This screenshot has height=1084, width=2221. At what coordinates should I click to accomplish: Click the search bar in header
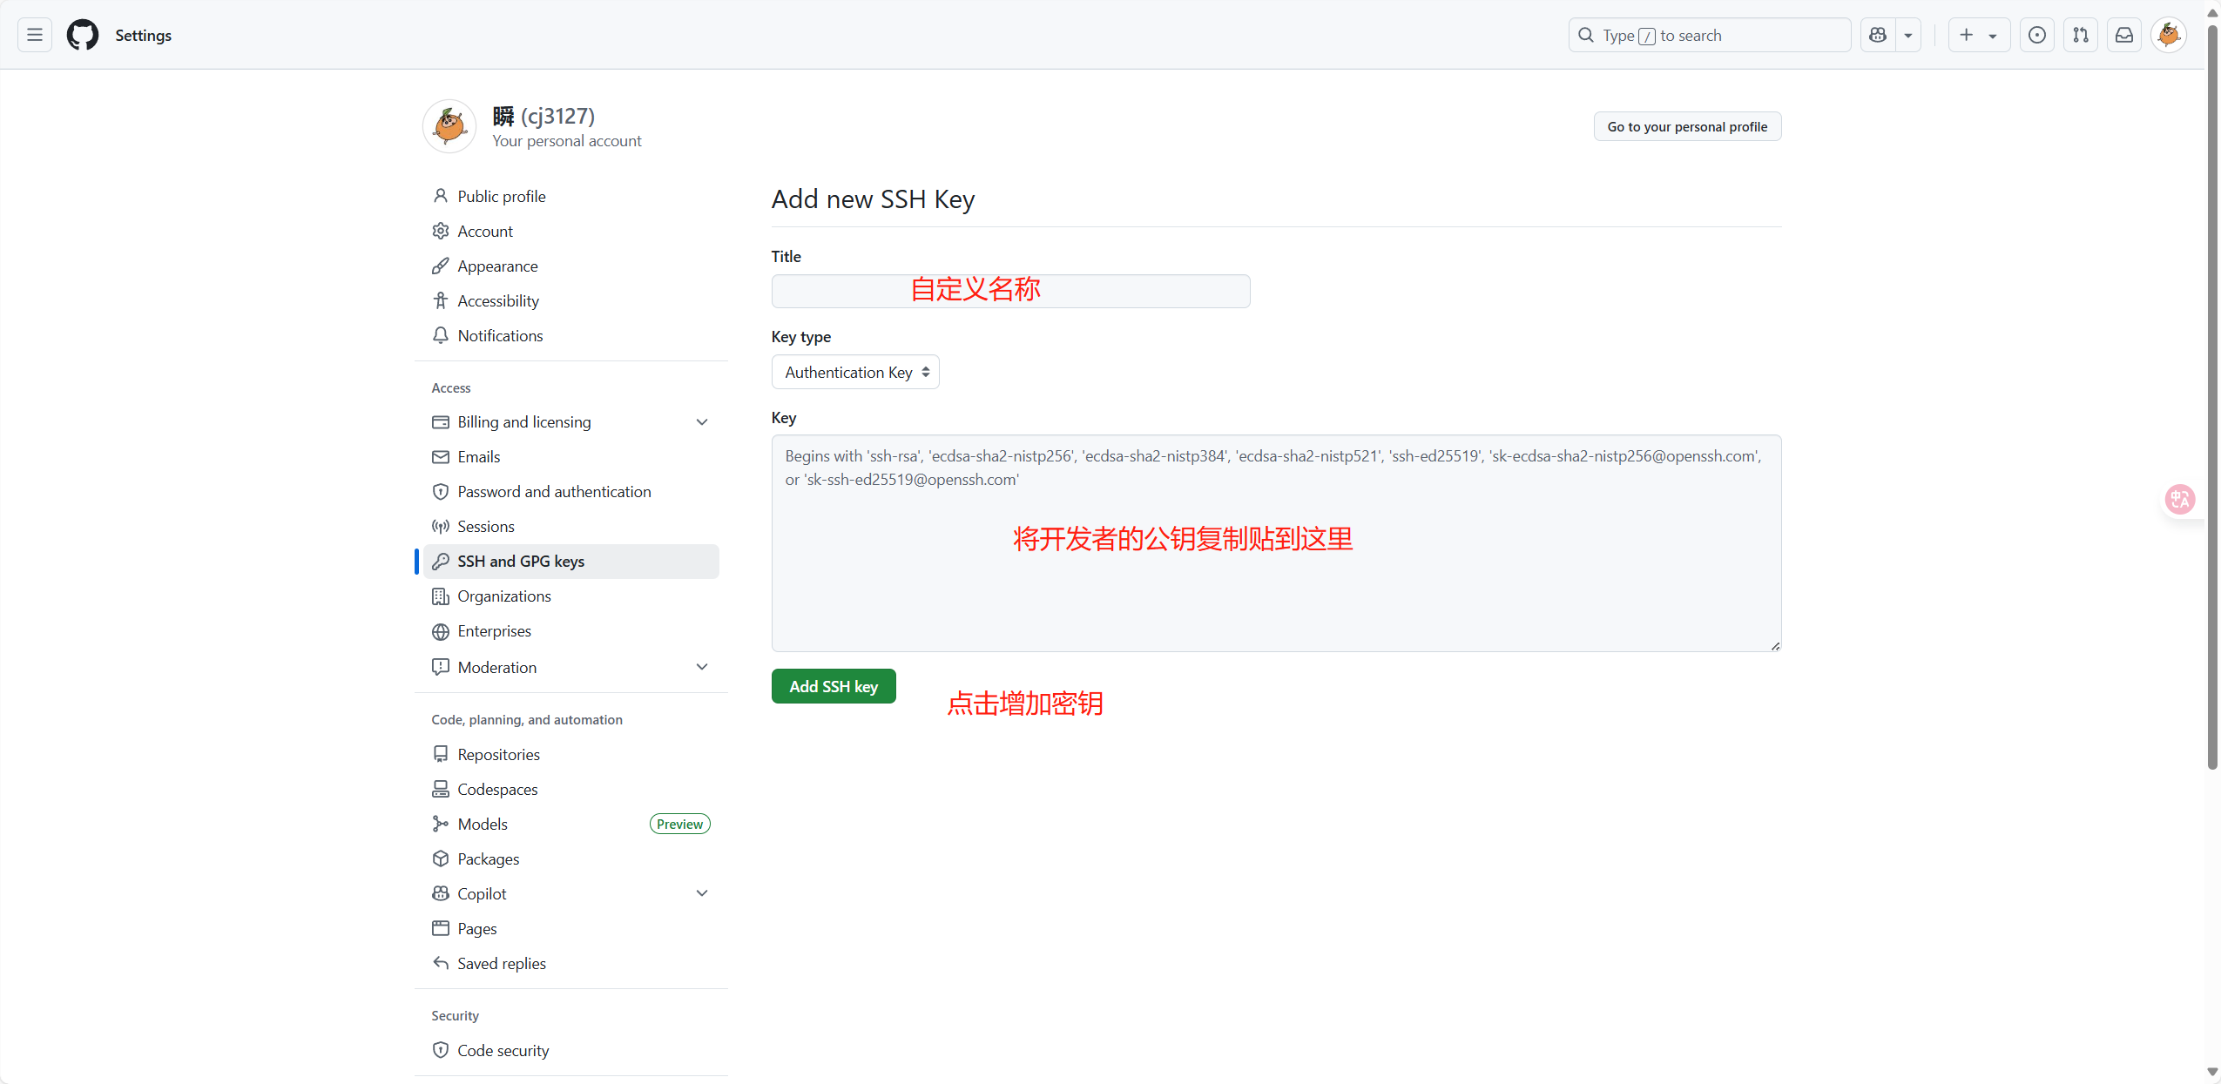[x=1710, y=35]
